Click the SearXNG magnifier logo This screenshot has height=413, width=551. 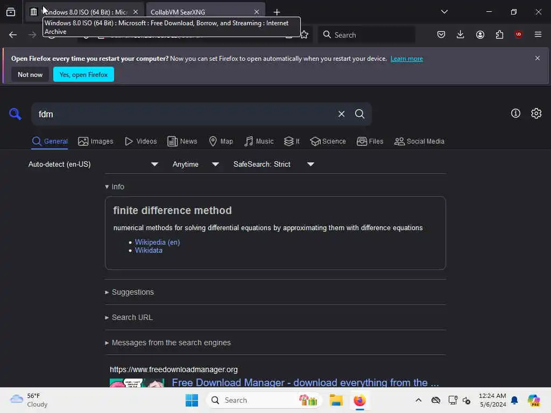[x=15, y=114]
